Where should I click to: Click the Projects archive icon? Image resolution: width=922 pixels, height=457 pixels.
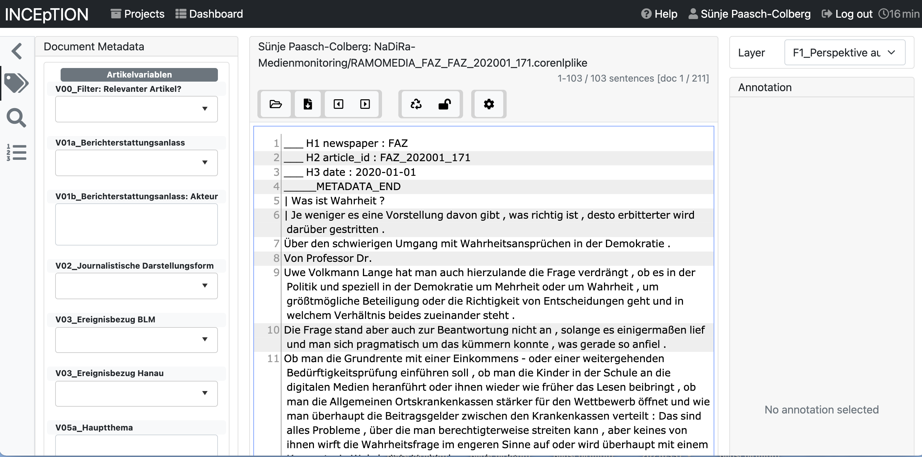[x=116, y=14]
